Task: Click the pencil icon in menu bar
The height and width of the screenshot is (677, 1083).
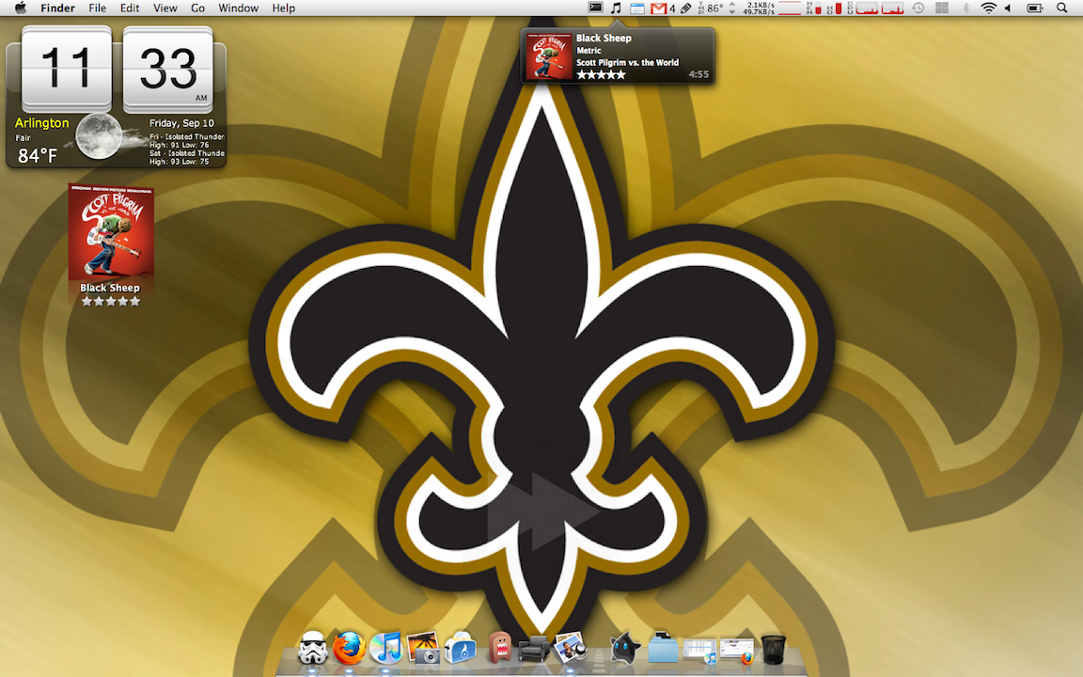Action: (x=686, y=8)
